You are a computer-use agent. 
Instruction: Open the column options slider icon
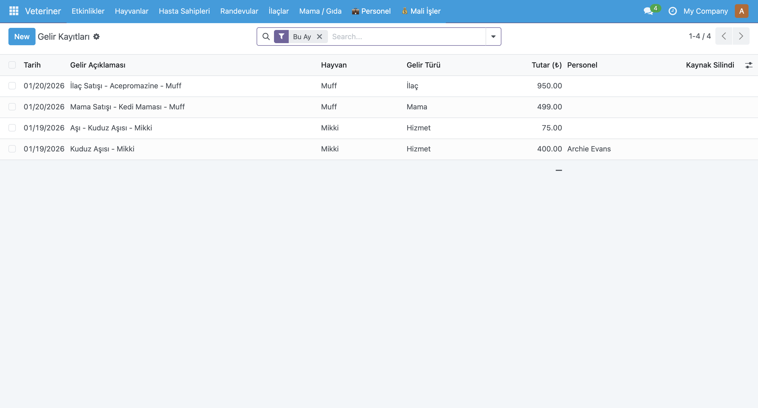tap(748, 65)
